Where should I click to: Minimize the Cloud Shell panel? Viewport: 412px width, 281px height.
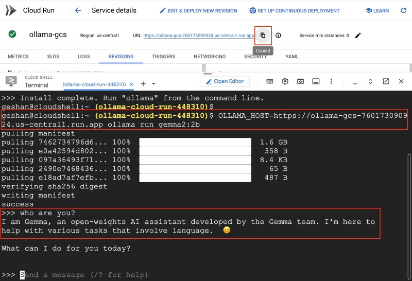(355, 83)
